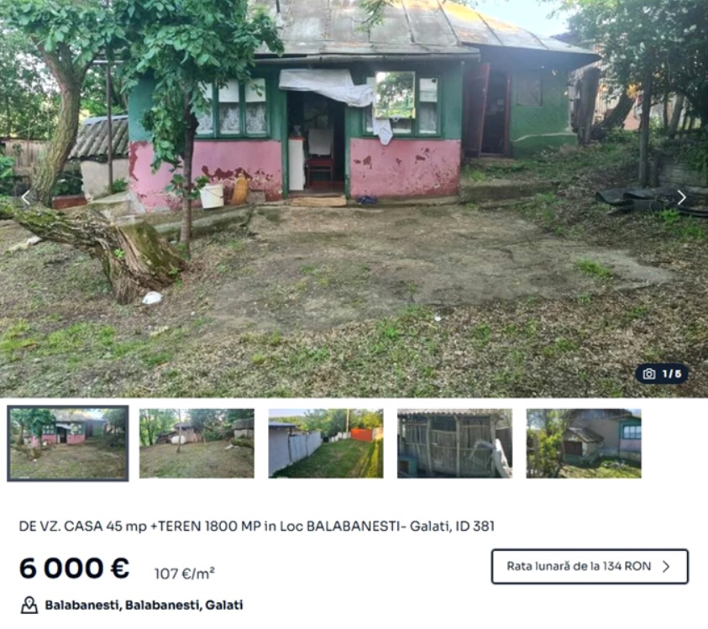Click the chevron in Rata lunară button
The image size is (708, 629).
667,567
